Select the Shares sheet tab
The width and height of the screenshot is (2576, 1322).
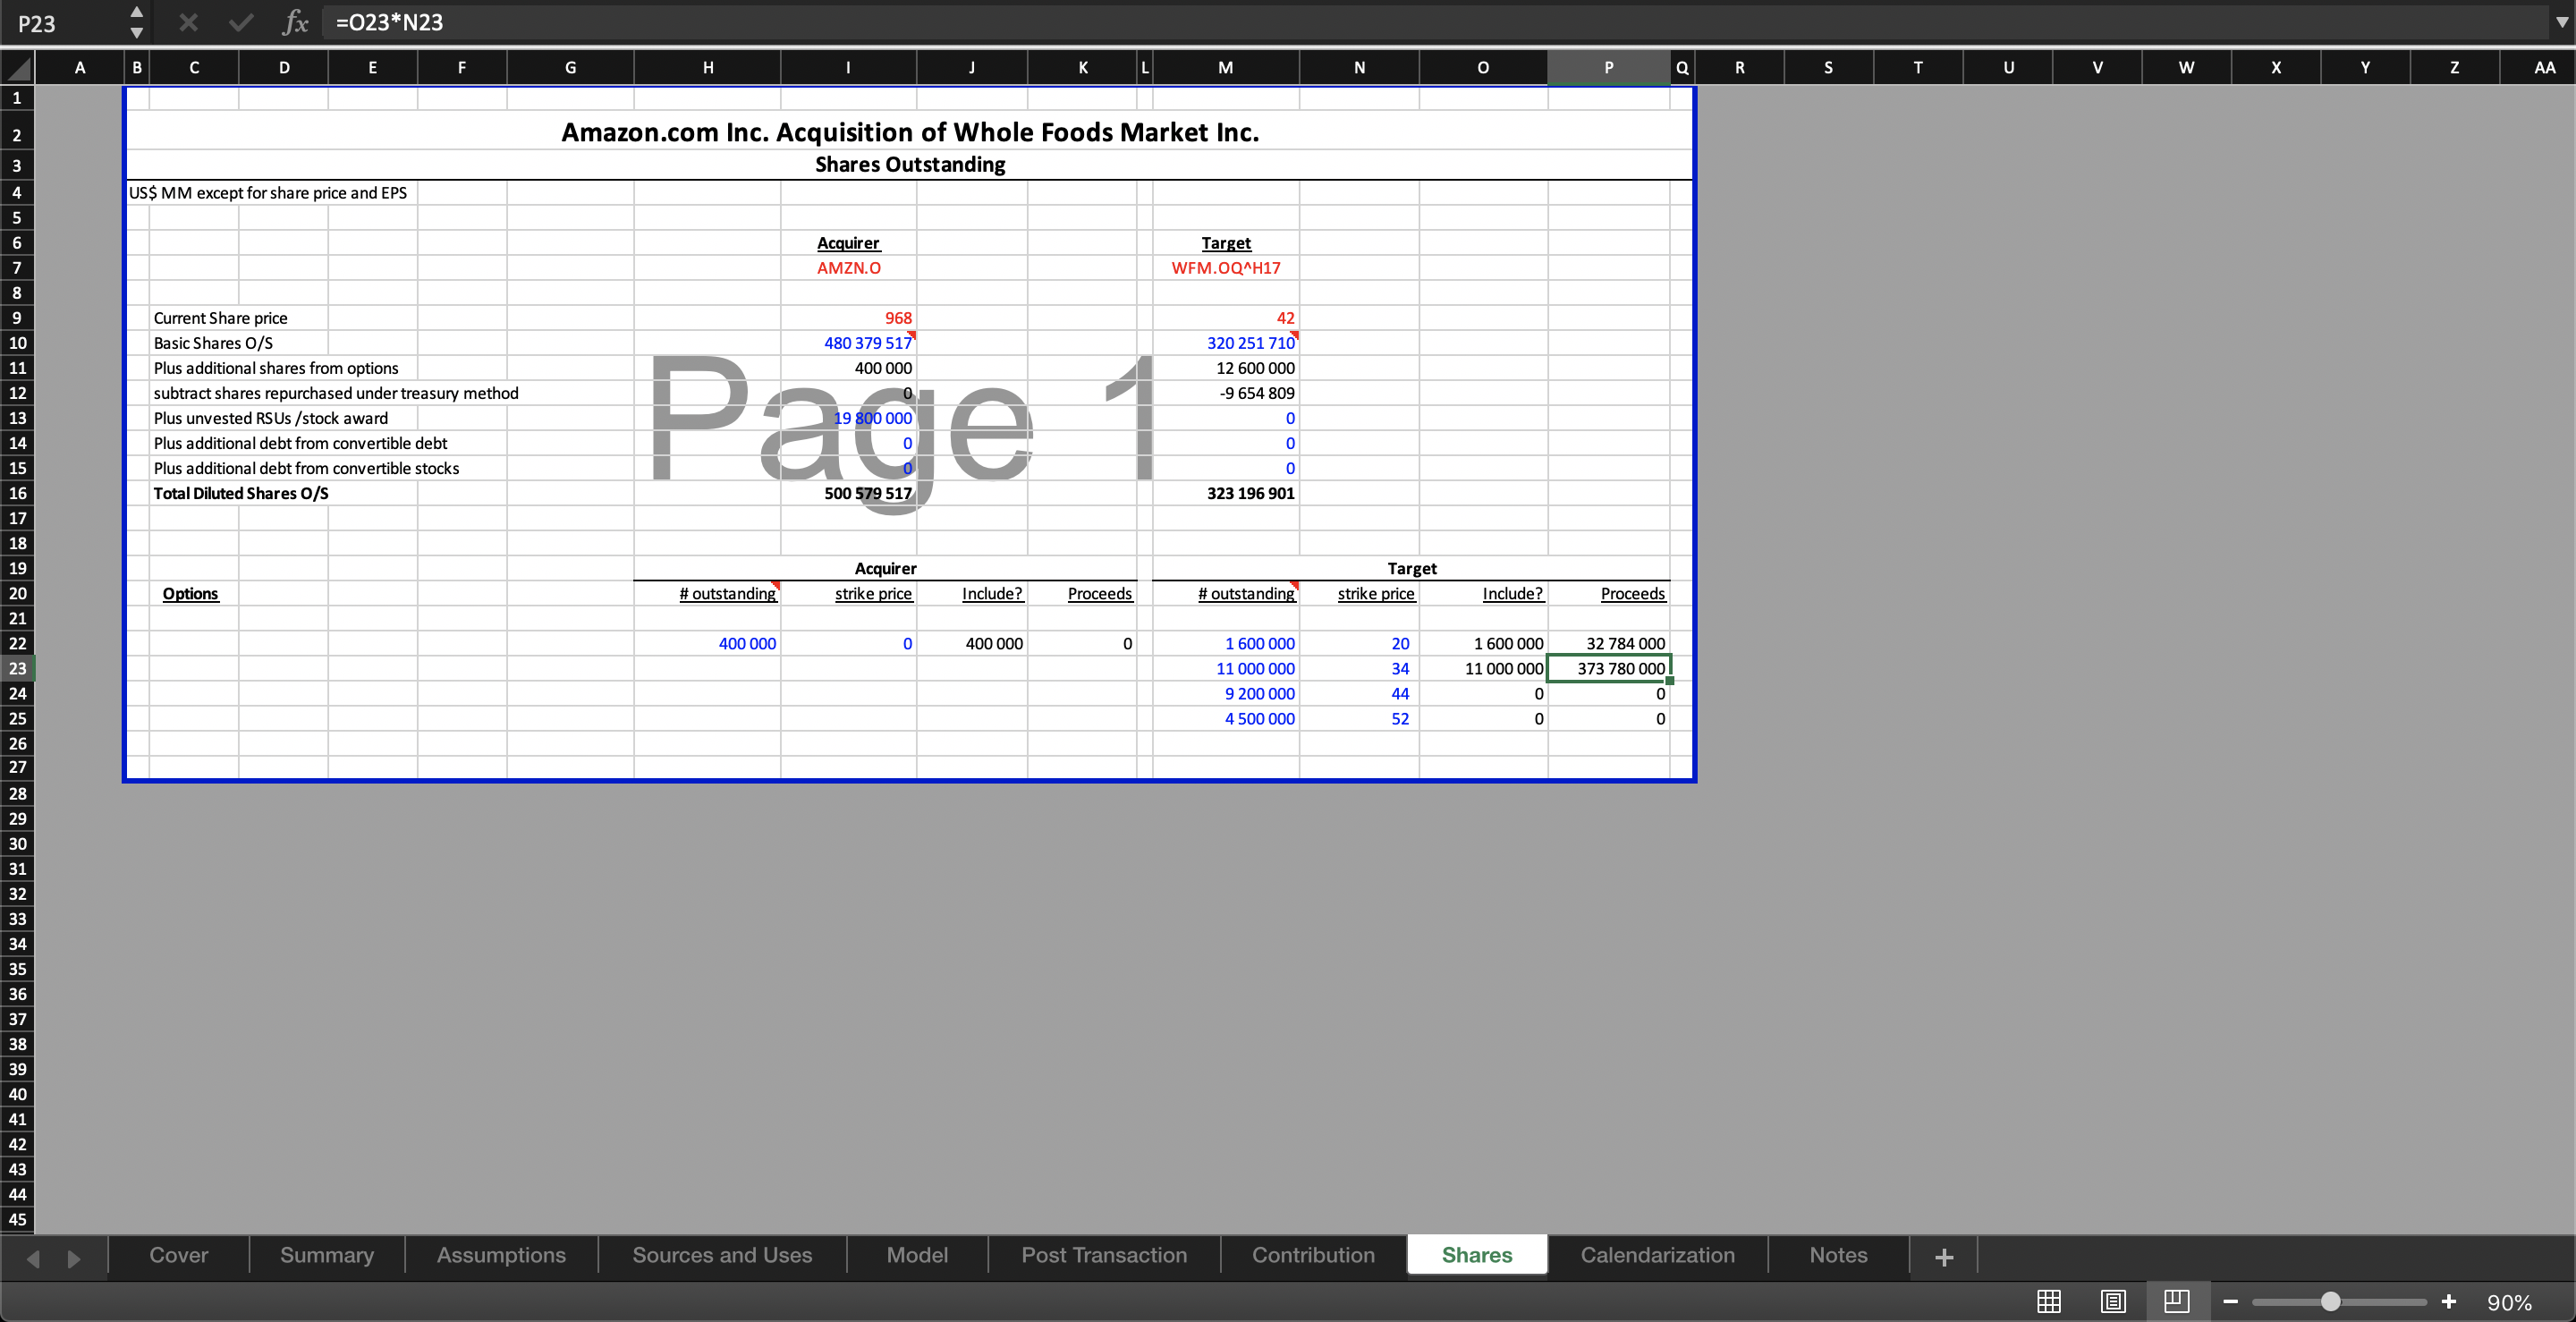1477,1255
